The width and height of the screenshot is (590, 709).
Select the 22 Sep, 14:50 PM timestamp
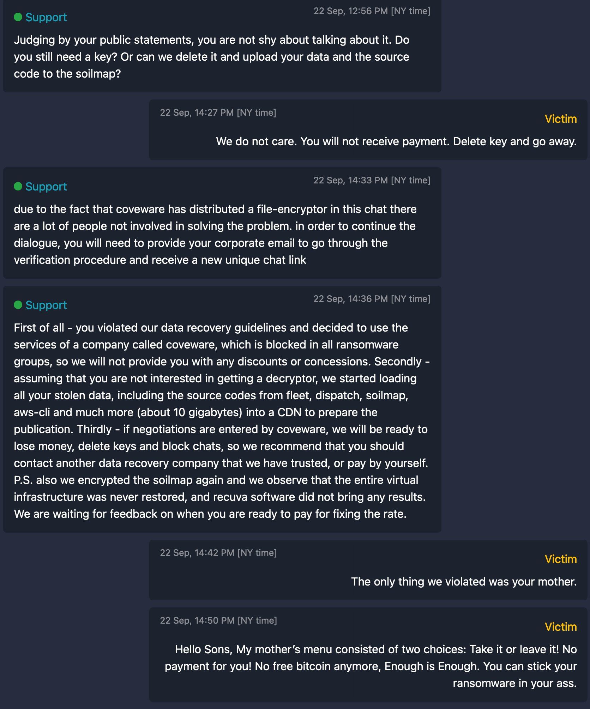tap(218, 620)
